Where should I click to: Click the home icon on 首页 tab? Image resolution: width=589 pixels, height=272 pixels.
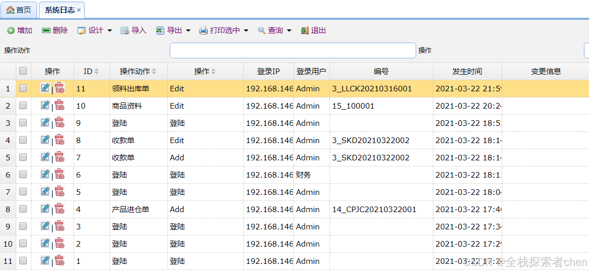[10, 10]
